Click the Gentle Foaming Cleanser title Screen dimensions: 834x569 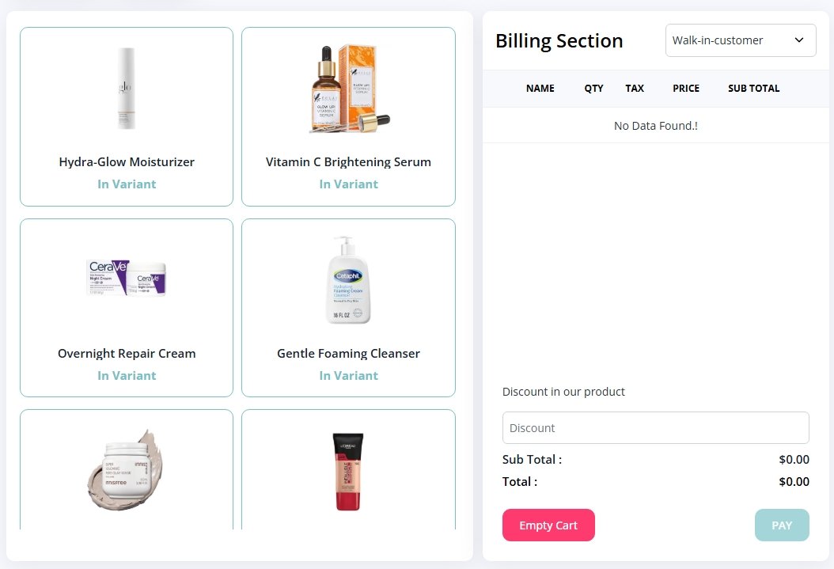click(x=348, y=354)
